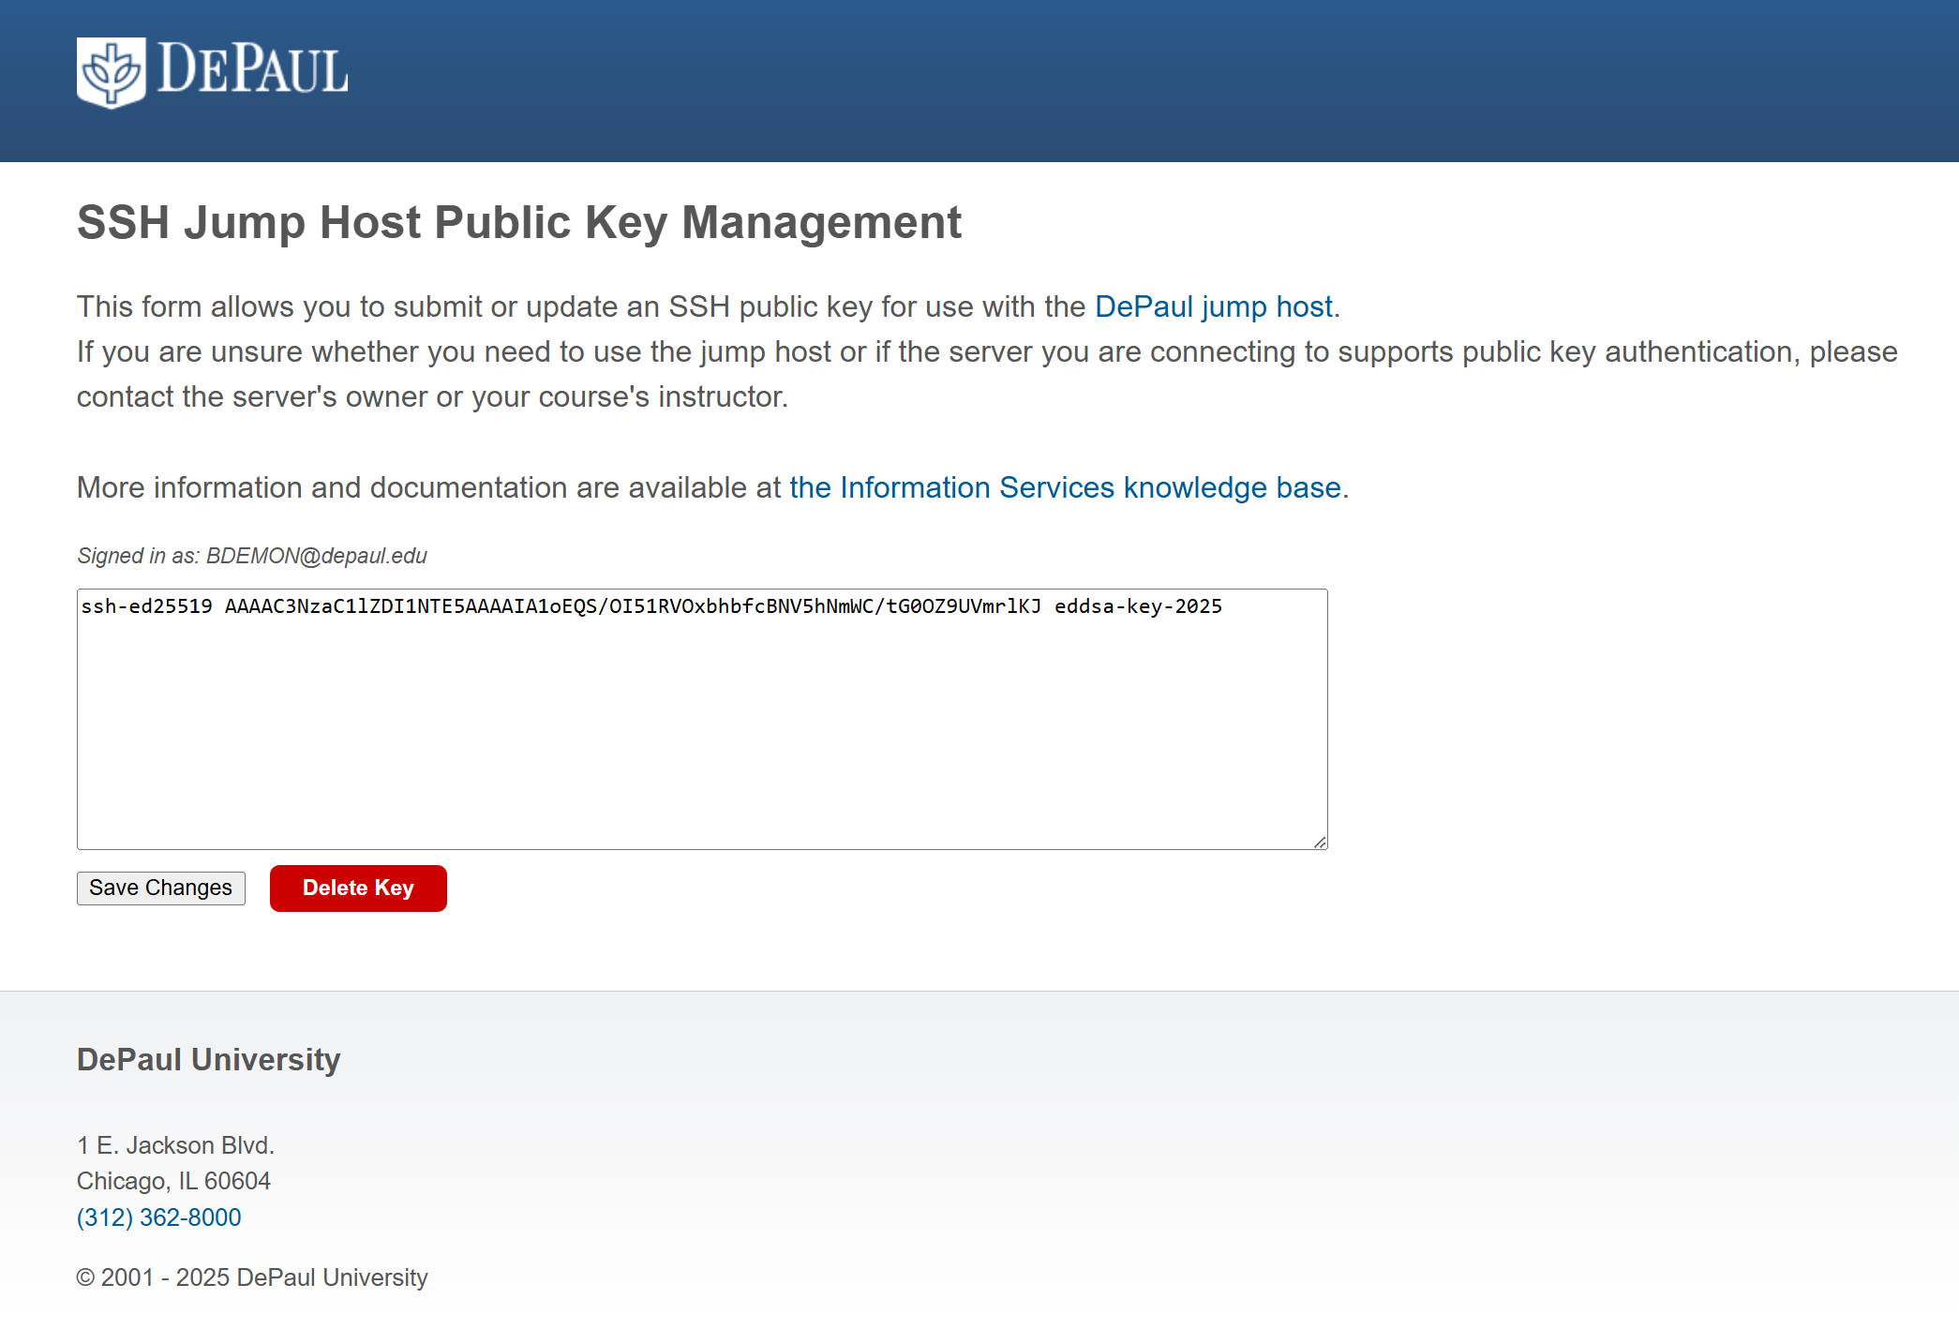Place cursor on ssh-ed25519 key type prefix
This screenshot has height=1329, width=1959.
pos(146,606)
